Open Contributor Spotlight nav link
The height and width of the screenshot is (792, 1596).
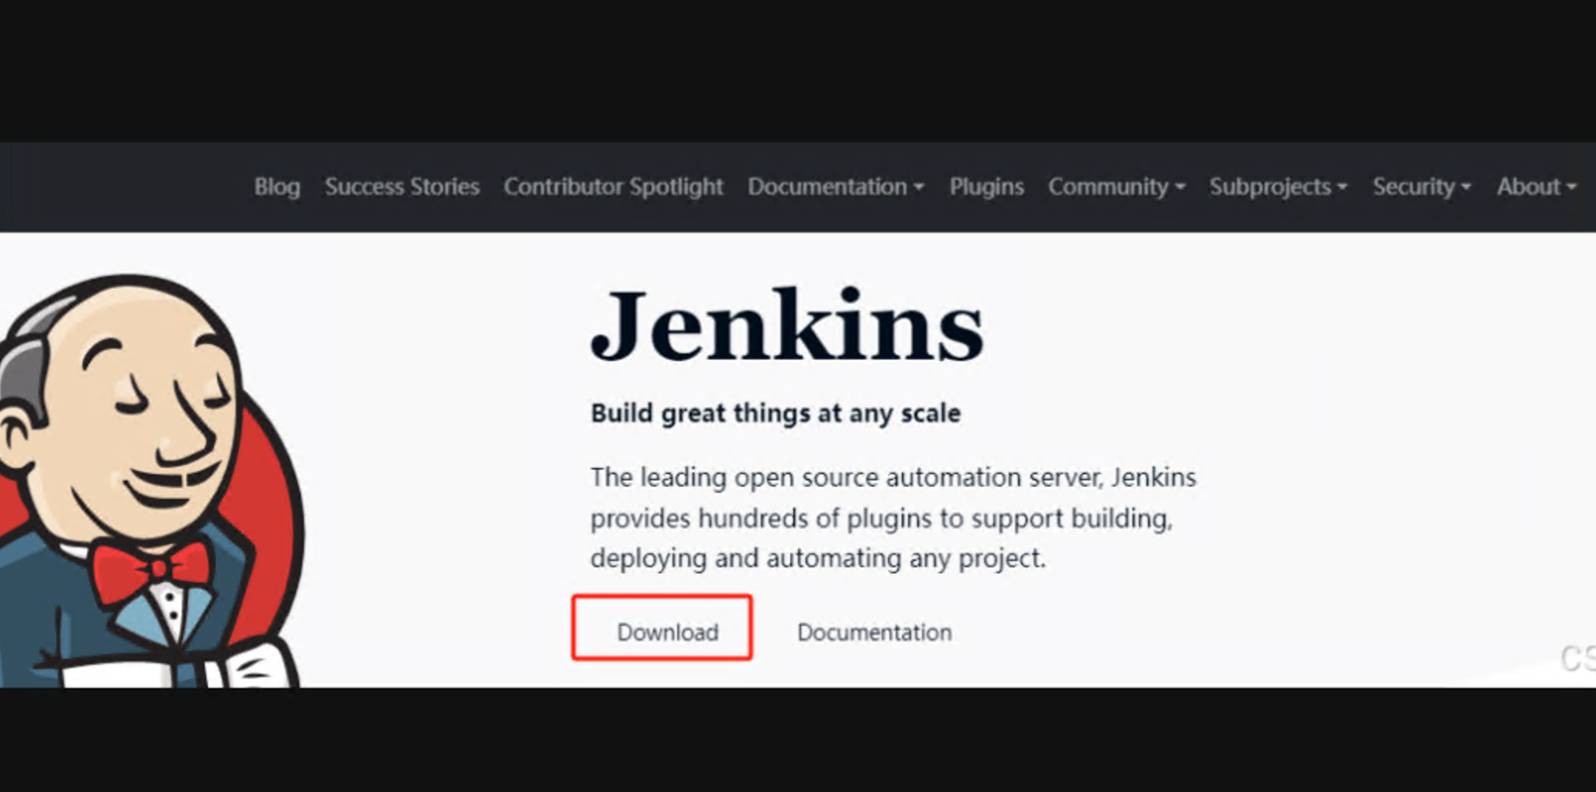pos(613,187)
